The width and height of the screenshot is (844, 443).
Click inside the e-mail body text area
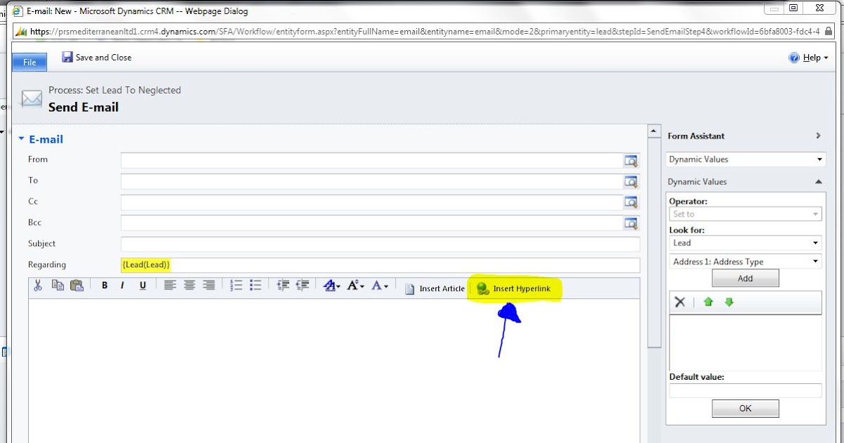tap(334, 371)
